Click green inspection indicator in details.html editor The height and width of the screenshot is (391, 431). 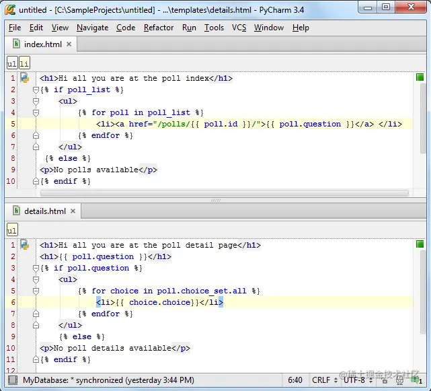420,244
